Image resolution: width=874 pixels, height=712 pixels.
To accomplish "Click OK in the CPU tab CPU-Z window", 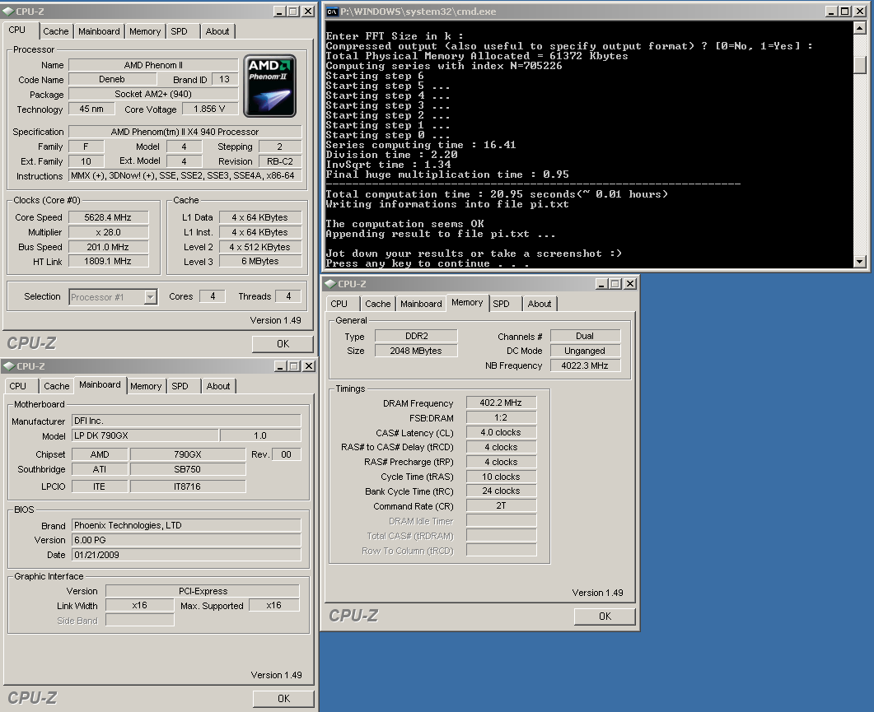I will 283,344.
